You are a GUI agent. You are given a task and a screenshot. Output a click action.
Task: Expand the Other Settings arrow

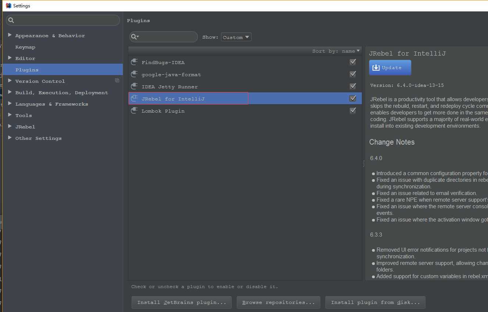click(10, 138)
